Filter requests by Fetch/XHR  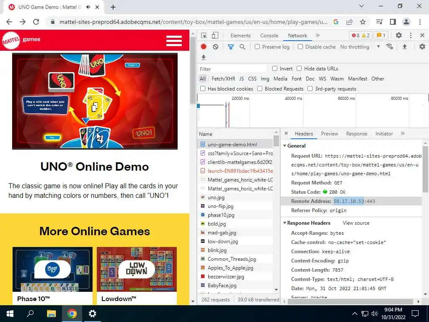223,78
